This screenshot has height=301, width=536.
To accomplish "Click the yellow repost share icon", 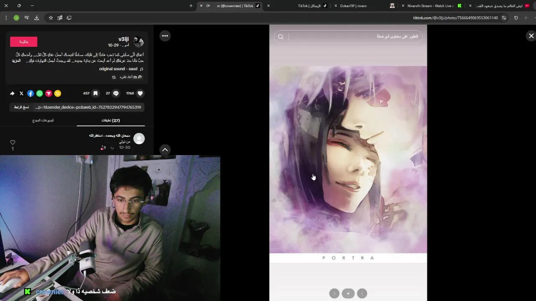I will (x=58, y=93).
